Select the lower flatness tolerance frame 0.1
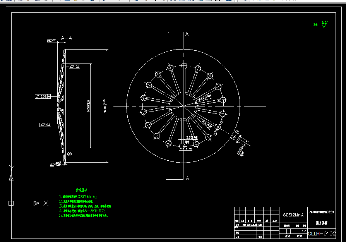This screenshot has height=242, width=346. (x=45, y=125)
